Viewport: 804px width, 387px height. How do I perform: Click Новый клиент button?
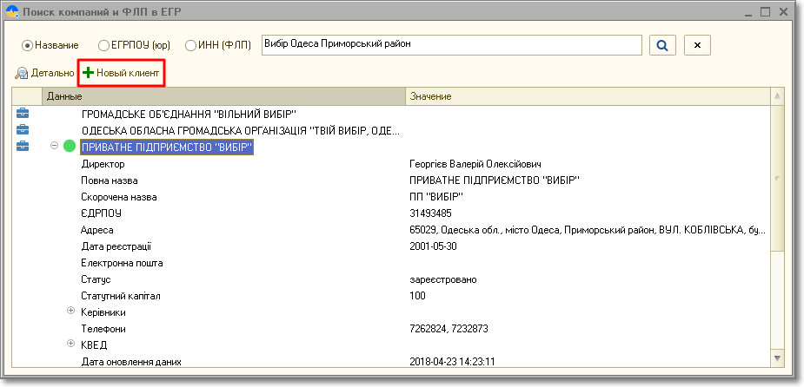[122, 74]
